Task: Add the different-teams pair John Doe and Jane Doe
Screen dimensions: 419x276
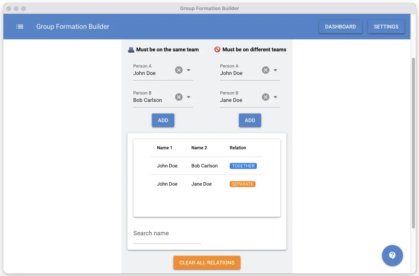Action: pyautogui.click(x=250, y=120)
